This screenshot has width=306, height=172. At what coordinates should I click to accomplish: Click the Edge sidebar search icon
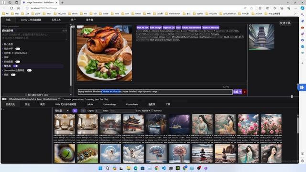[302, 14]
